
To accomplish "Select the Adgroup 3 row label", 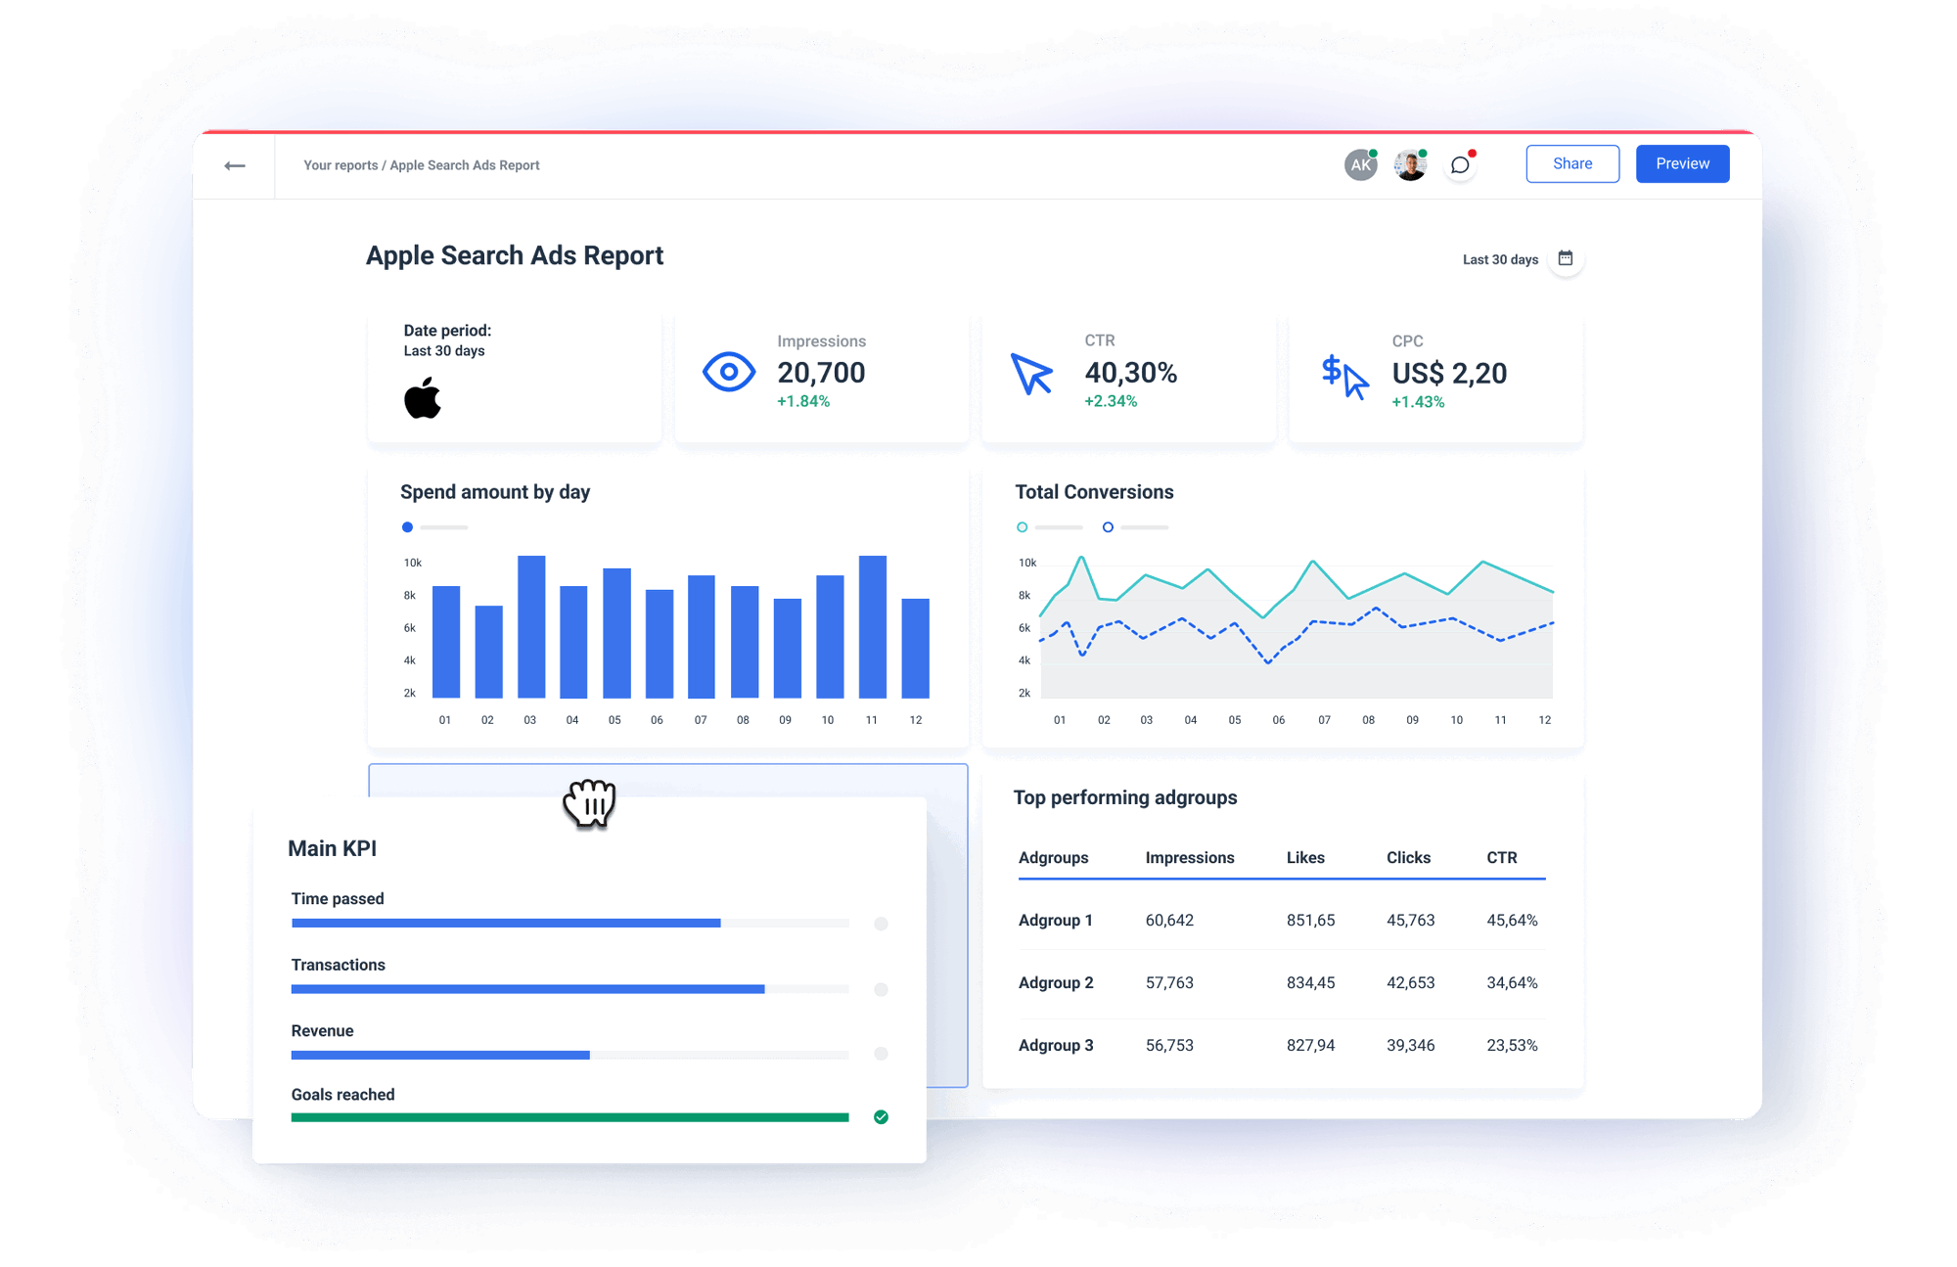I will click(x=1056, y=1045).
